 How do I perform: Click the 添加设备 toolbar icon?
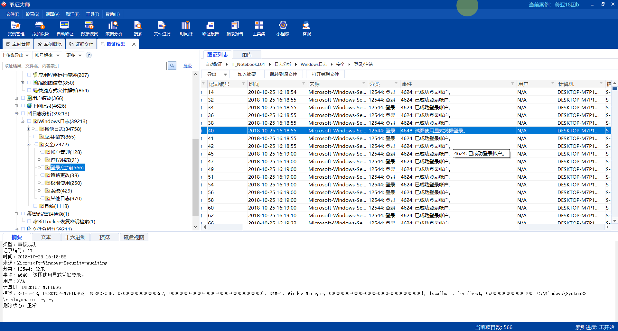(x=40, y=29)
